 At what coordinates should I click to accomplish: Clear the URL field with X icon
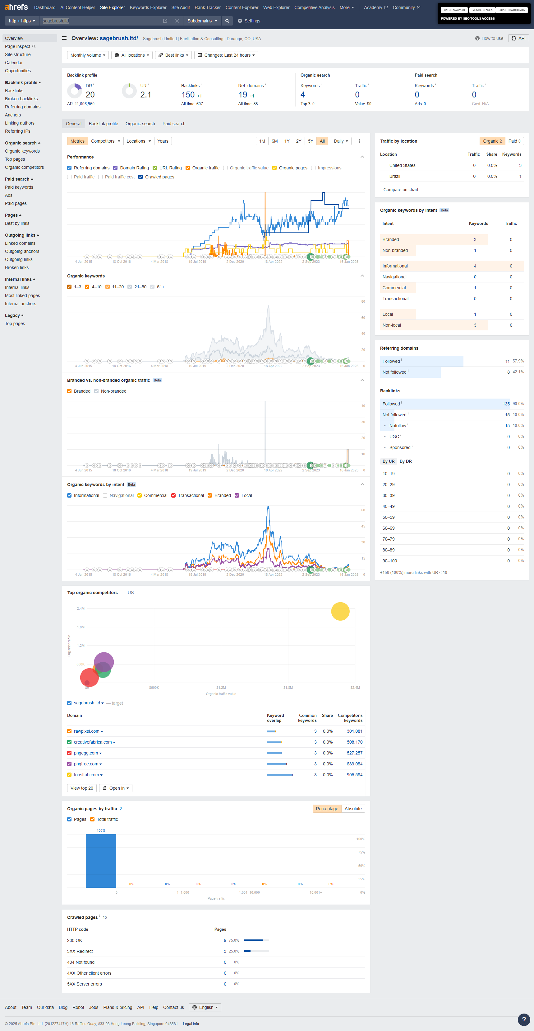pyautogui.click(x=177, y=21)
